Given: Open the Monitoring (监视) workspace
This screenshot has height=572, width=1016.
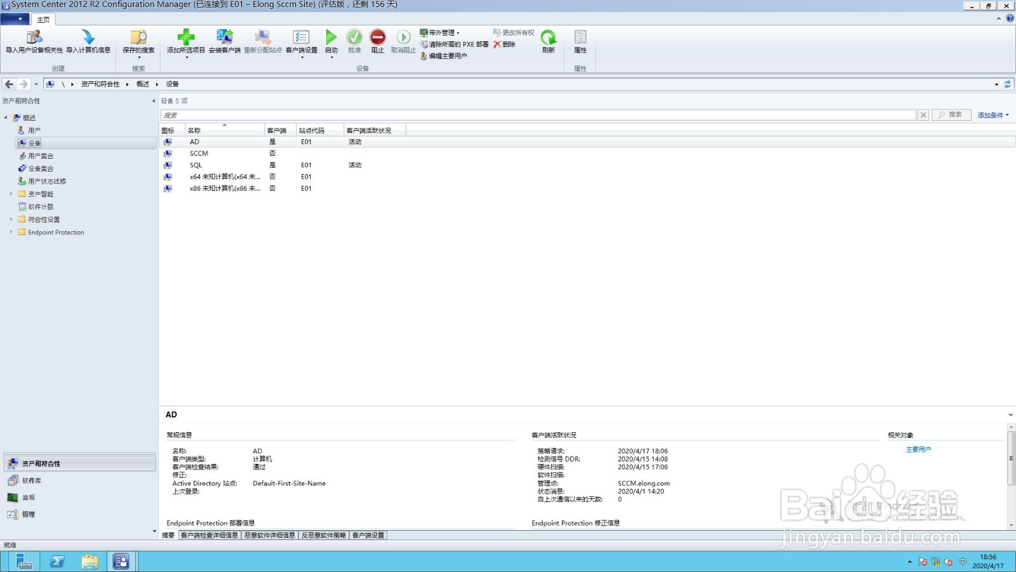Looking at the screenshot, I should (x=80, y=498).
